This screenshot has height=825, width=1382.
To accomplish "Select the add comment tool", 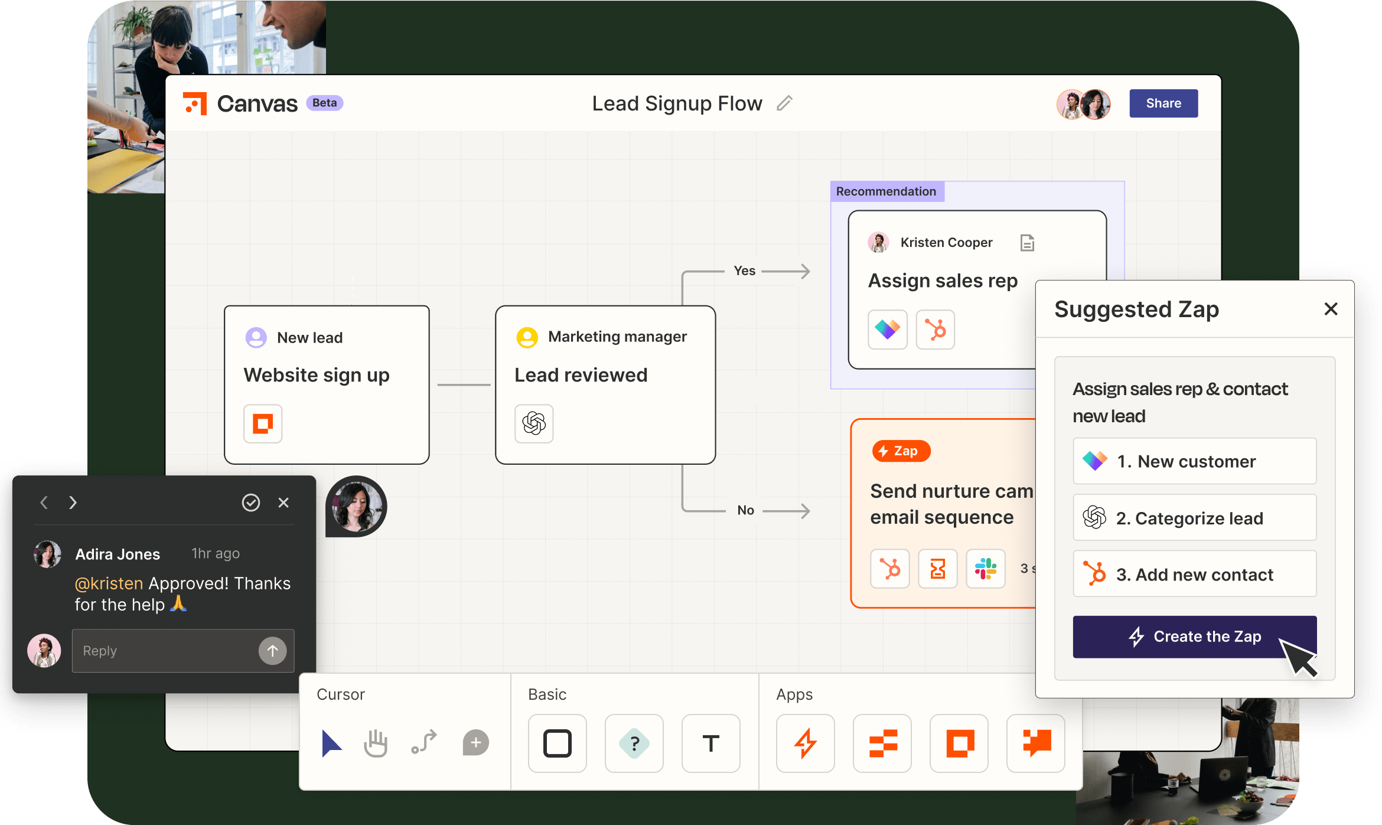I will tap(476, 742).
